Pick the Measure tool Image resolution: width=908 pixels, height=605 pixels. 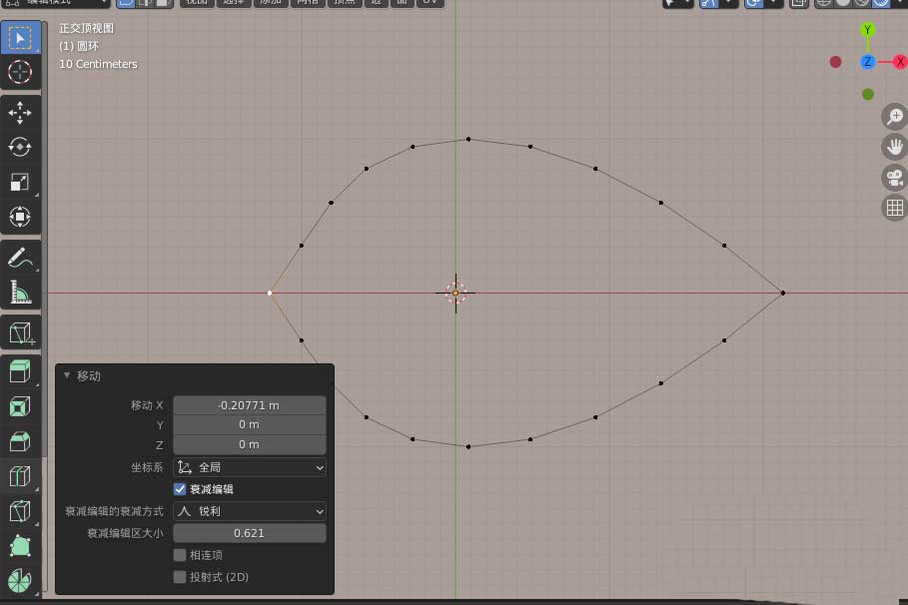(20, 292)
